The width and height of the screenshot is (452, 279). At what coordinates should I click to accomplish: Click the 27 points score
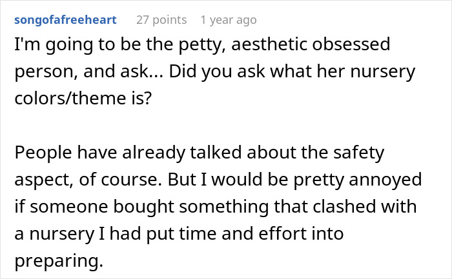click(160, 19)
